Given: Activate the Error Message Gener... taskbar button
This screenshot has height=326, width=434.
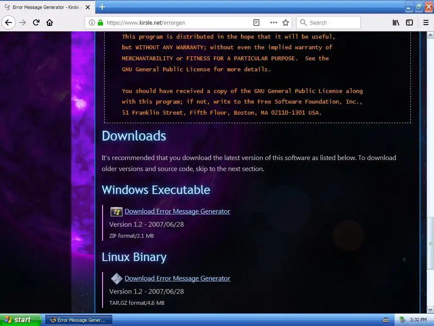Looking at the screenshot, I should coord(78,320).
